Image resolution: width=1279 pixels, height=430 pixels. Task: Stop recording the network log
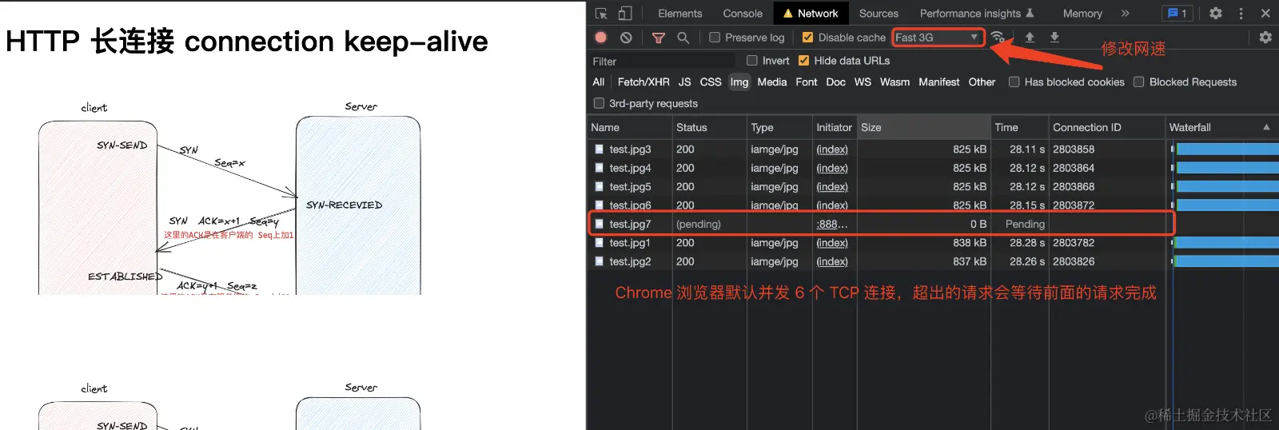click(x=601, y=38)
